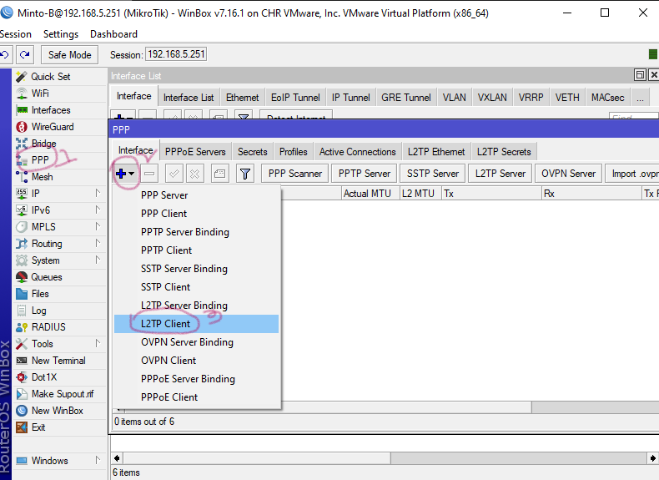Open WireGuard in the sidebar

60,127
